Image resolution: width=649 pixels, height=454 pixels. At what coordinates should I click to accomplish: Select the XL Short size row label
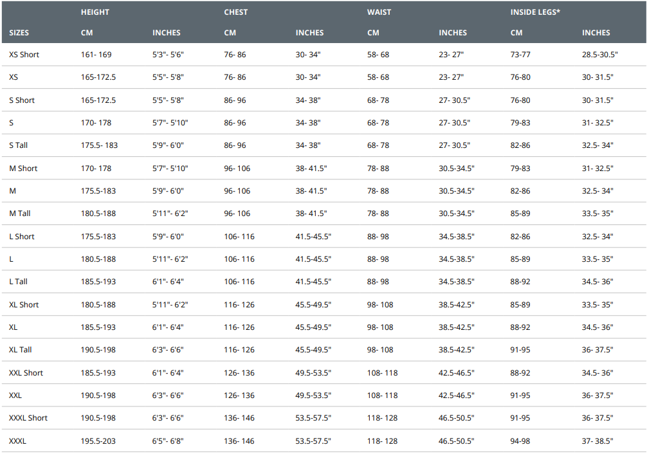[x=24, y=305]
